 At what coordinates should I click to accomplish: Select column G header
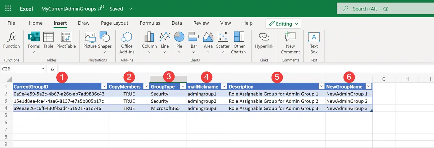point(384,79)
